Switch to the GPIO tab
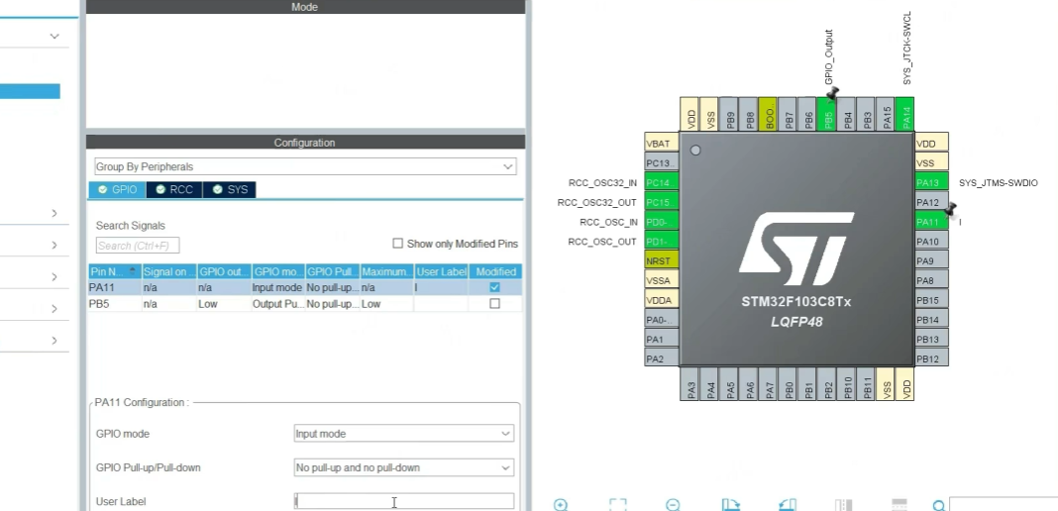The width and height of the screenshot is (1058, 511). (x=118, y=189)
